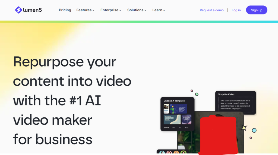Select the teal-background avatar icon
Screen dimensions: 278x155
coord(162,153)
